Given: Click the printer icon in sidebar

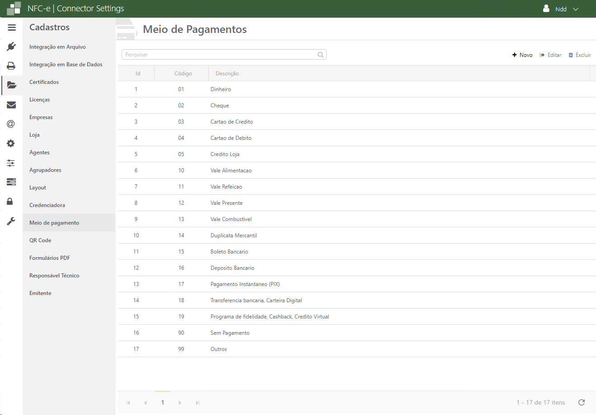Looking at the screenshot, I should (x=11, y=66).
